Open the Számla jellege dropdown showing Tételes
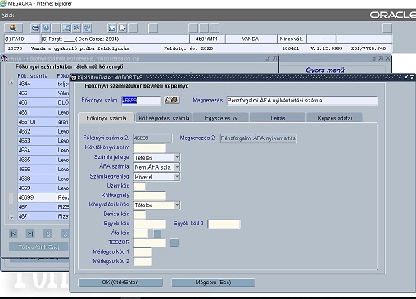 (177, 157)
